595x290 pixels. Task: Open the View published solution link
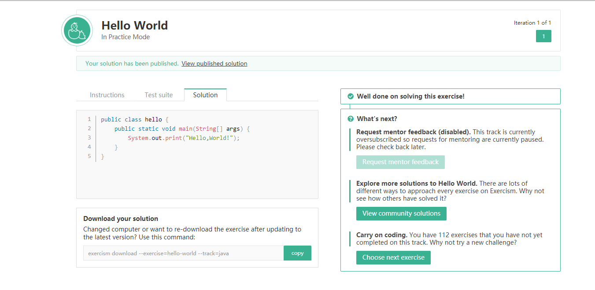click(x=214, y=63)
